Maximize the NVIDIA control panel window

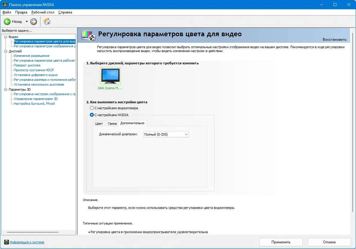click(335, 4)
